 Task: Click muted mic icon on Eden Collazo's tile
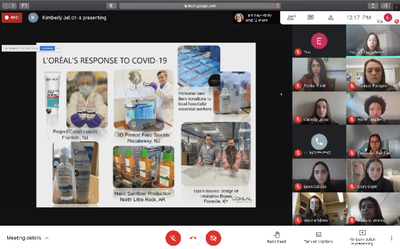298,187
